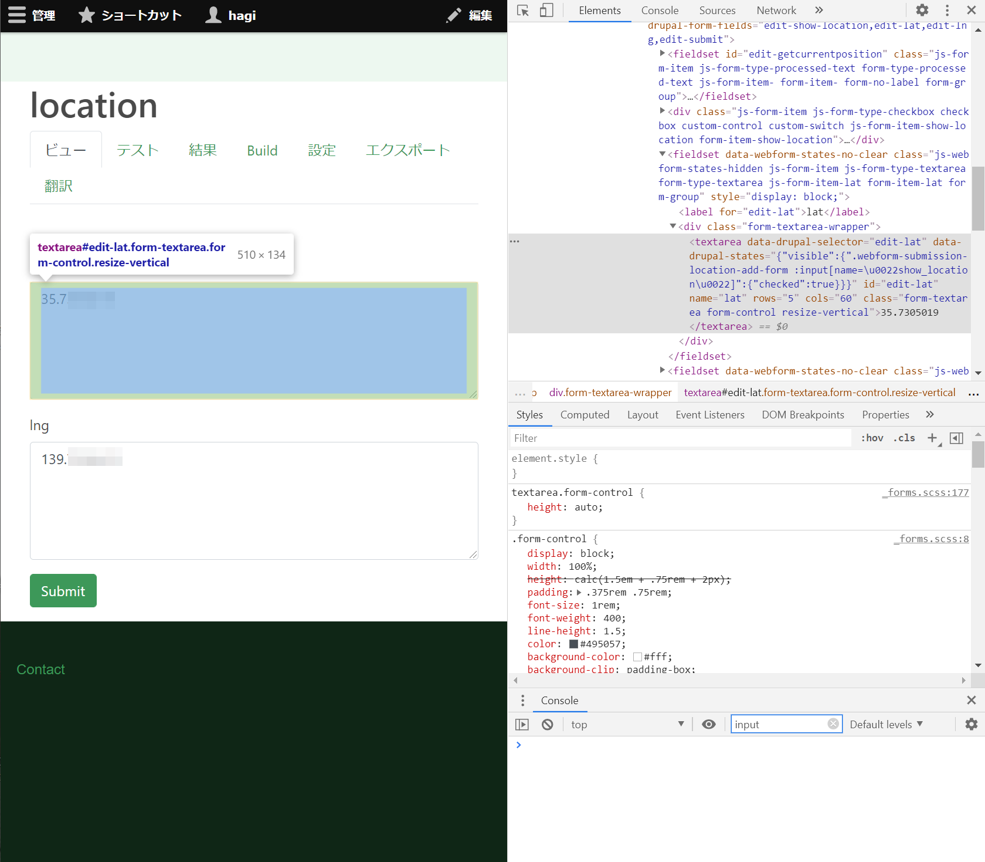Open console settings gear
Image resolution: width=985 pixels, height=862 pixels.
point(972,725)
